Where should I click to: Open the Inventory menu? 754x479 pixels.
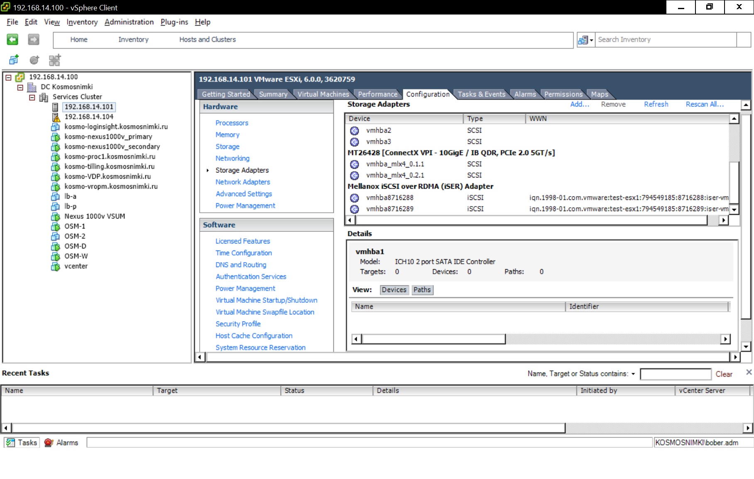[x=82, y=22]
